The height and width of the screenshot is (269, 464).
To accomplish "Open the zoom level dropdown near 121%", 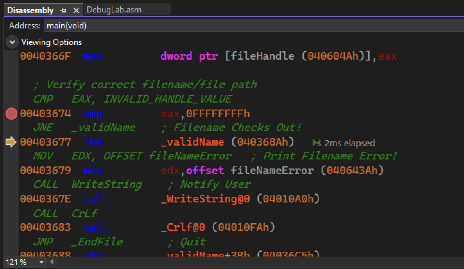I will pyautogui.click(x=41, y=263).
